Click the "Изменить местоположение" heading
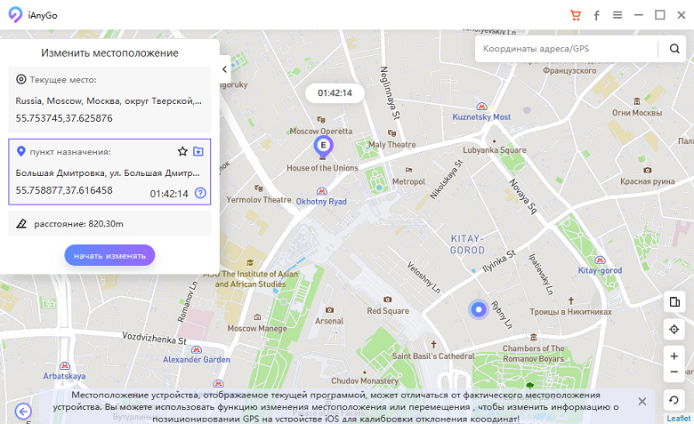 pyautogui.click(x=109, y=53)
